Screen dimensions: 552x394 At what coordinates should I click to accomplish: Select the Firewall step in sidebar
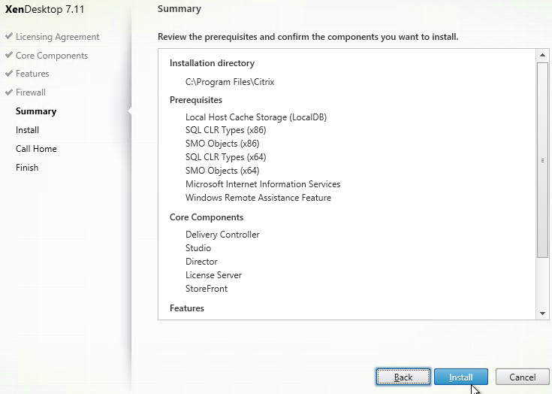point(31,92)
